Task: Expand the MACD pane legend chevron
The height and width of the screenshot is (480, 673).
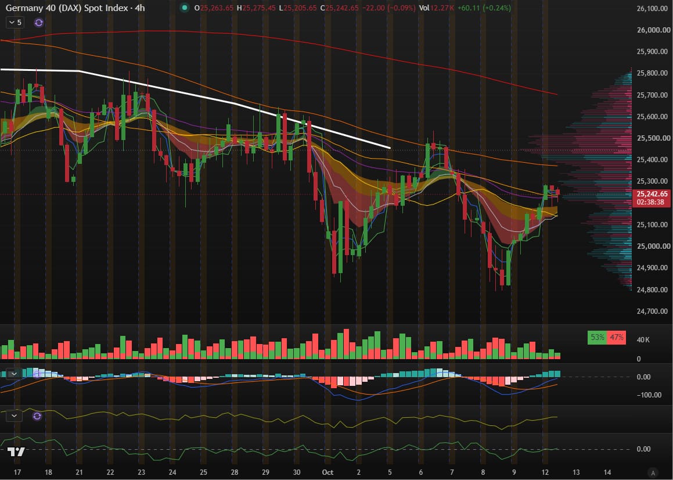Action: tap(14, 374)
